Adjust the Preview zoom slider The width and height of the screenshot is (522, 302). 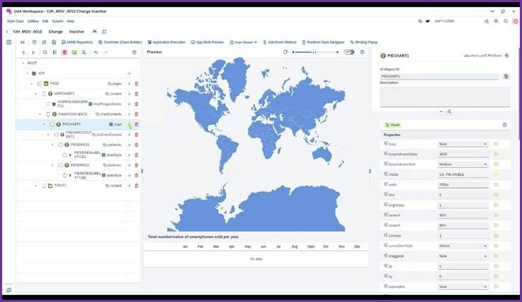315,52
